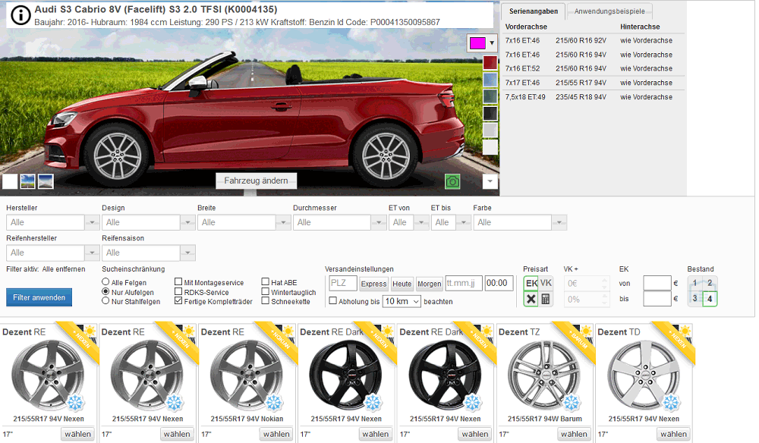This screenshot has height=443, width=759.
Task: Click the snowflake icon on Dezent TD
Action: pyautogui.click(x=671, y=402)
